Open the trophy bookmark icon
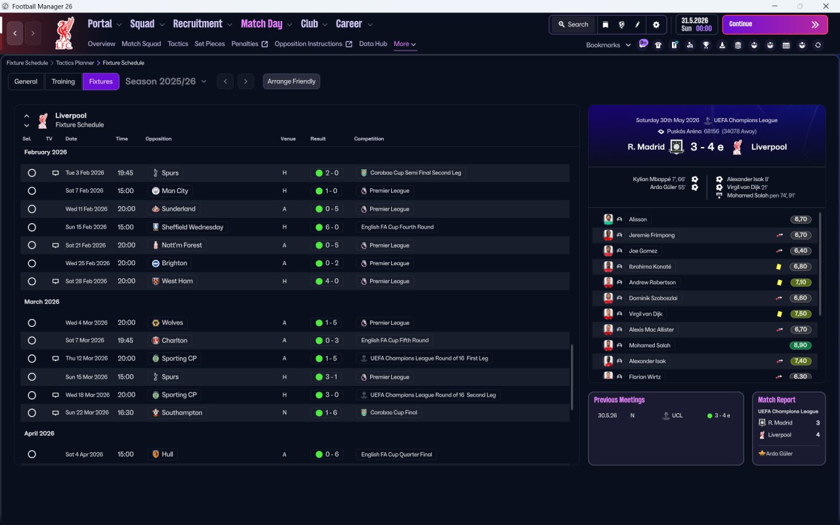 (706, 45)
